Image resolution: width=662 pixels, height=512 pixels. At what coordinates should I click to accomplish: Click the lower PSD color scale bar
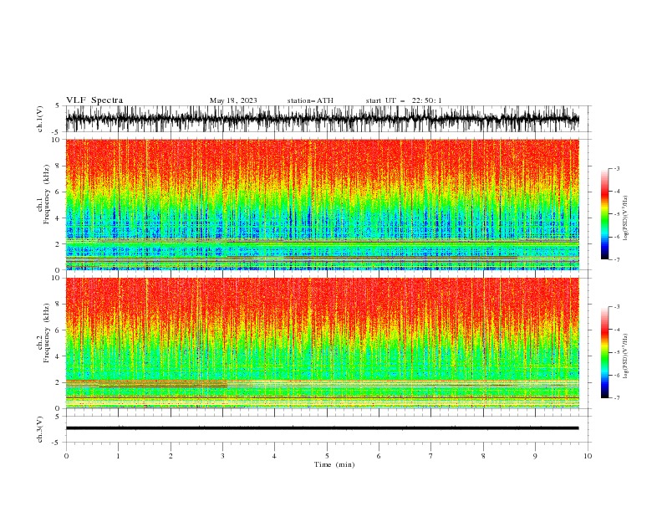point(604,352)
